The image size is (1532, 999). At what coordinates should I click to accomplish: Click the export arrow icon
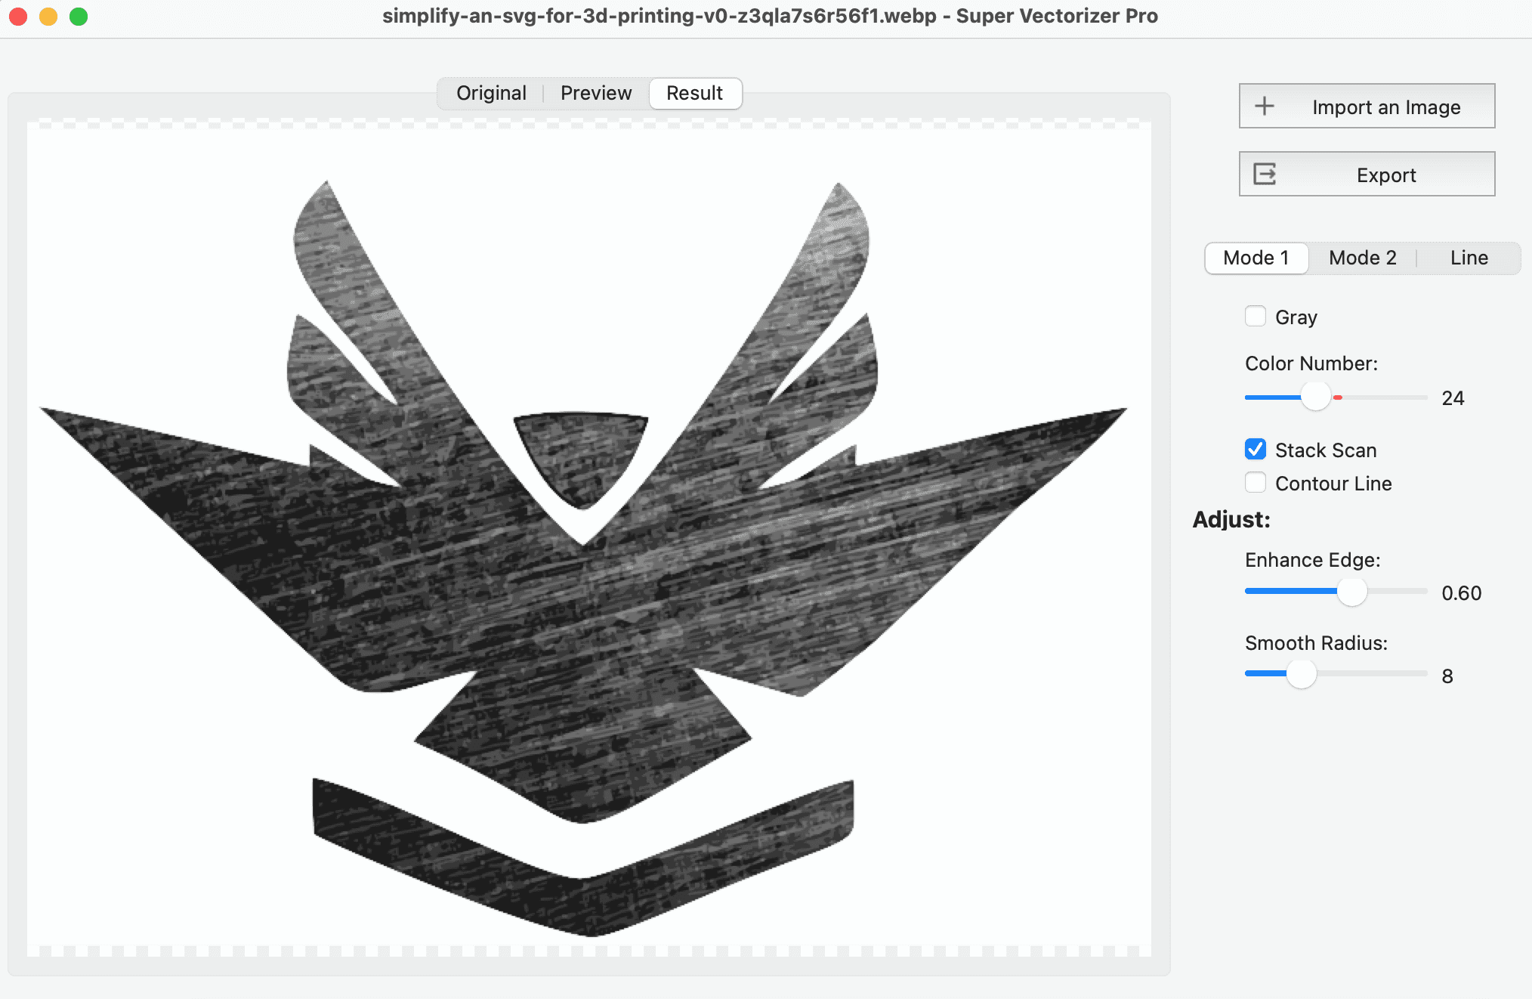(x=1265, y=174)
